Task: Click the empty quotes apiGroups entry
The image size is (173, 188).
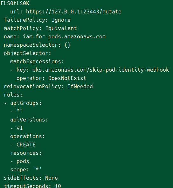Action: tap(19, 110)
